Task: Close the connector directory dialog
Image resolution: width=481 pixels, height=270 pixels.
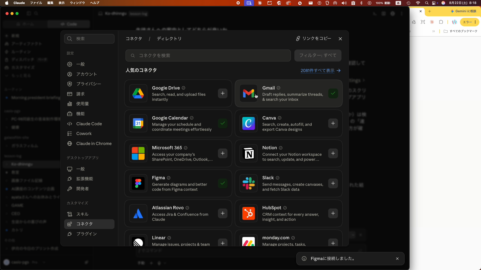Action: pyautogui.click(x=340, y=39)
